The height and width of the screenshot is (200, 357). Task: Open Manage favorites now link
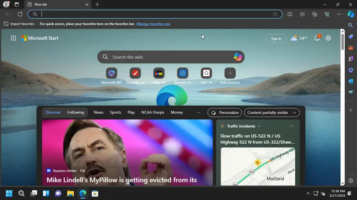pyautogui.click(x=153, y=24)
